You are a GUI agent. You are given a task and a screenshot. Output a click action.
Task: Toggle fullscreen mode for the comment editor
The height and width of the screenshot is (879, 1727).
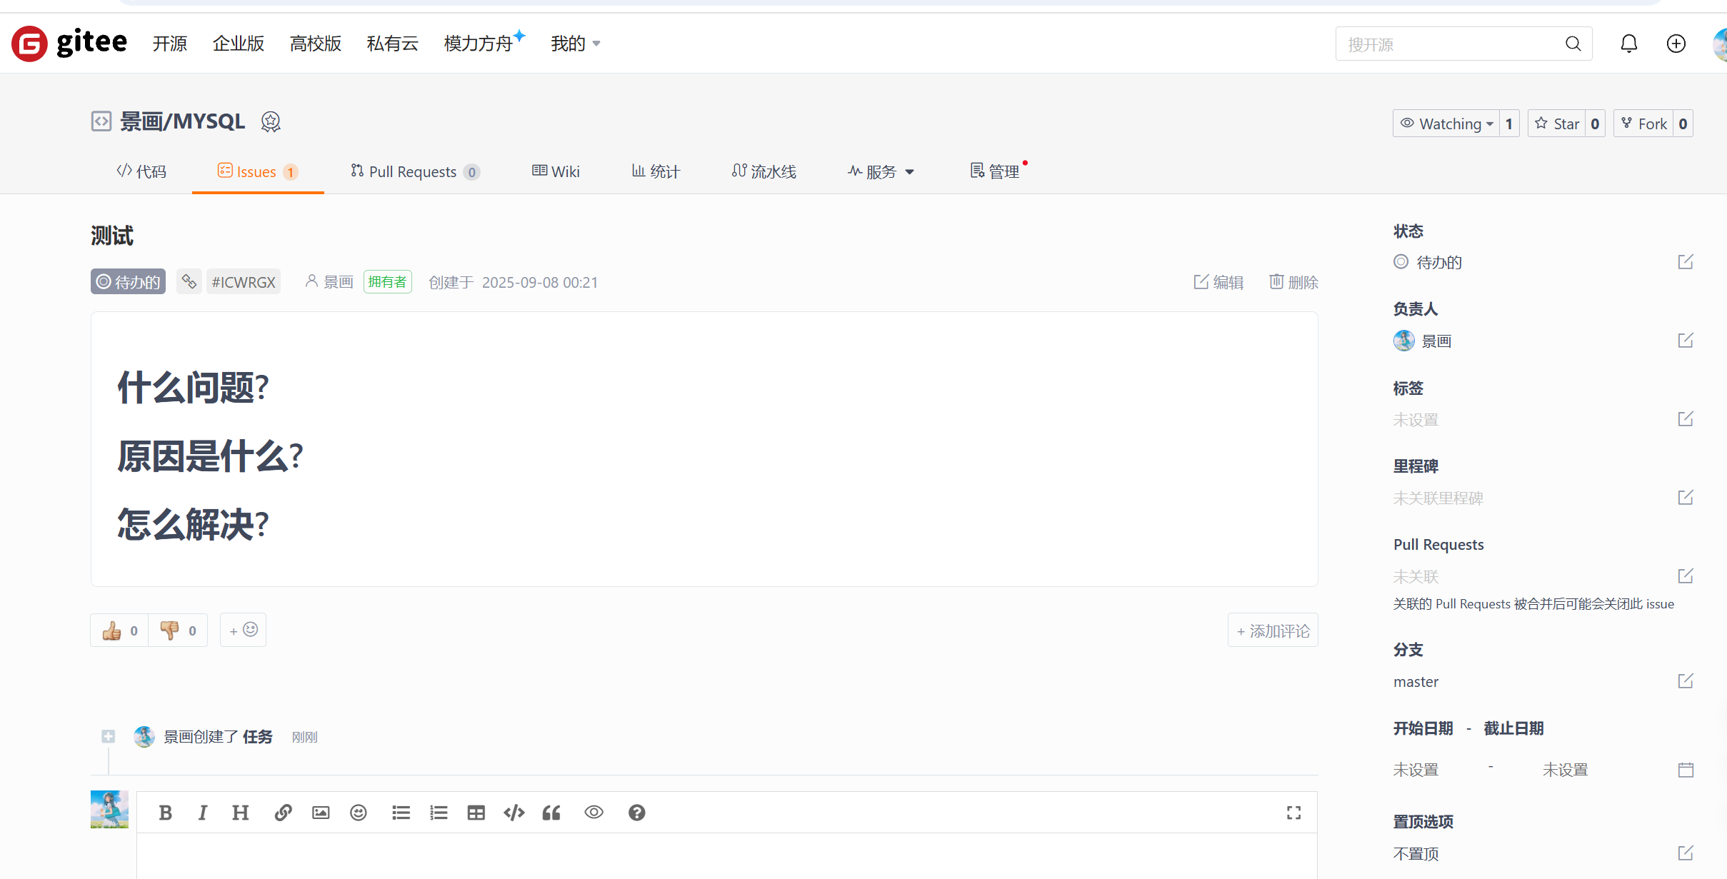coord(1293,813)
